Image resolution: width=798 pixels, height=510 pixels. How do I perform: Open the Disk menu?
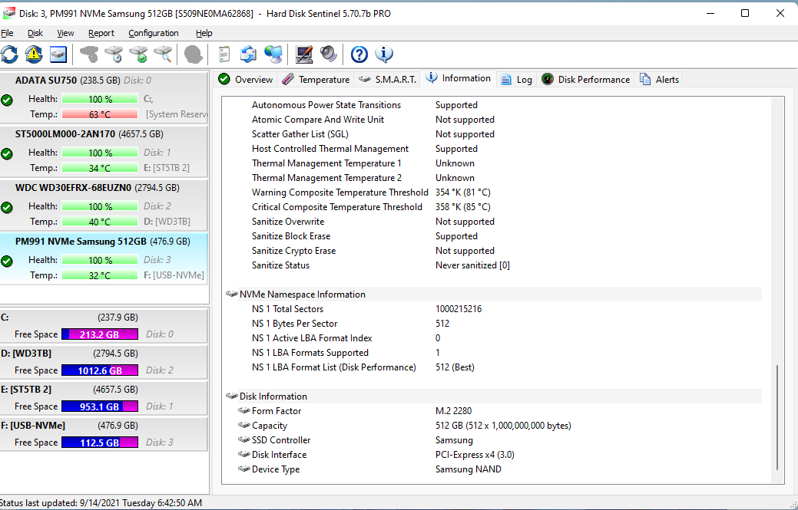pyautogui.click(x=35, y=33)
